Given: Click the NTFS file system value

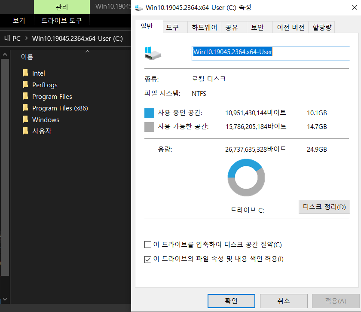Looking at the screenshot, I should 199,94.
